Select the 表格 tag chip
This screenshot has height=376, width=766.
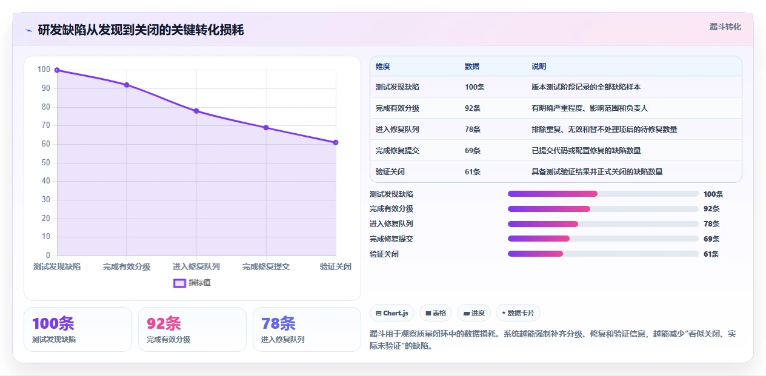click(436, 313)
